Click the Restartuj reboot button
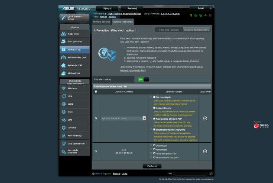Screen dimensions: 273x183 coord(132,8)
